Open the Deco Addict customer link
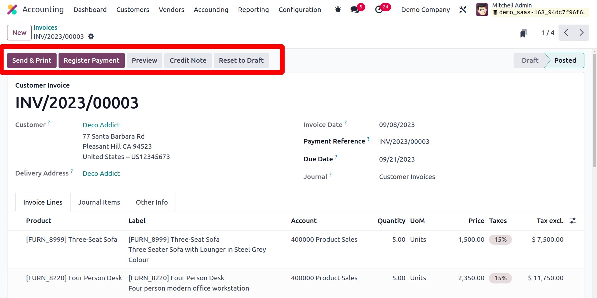This screenshot has height=298, width=597. click(x=101, y=125)
